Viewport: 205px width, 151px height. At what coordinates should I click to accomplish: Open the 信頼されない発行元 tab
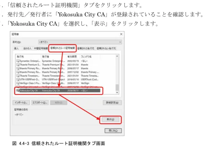pyautogui.click(x=106, y=49)
